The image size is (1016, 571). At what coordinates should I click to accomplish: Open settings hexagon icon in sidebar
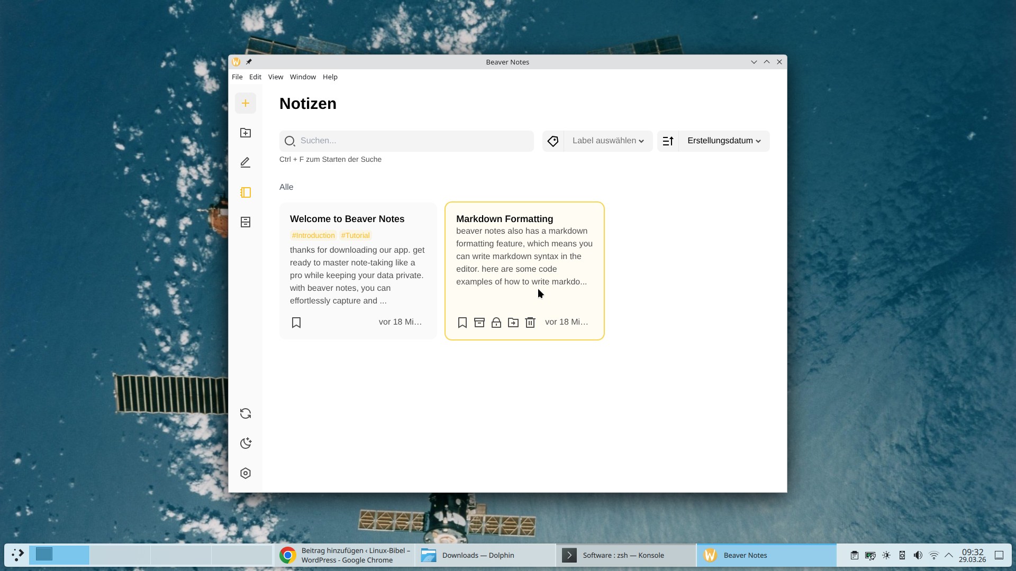click(245, 473)
